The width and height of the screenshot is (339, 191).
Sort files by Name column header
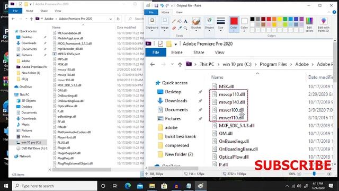[x=56, y=27]
